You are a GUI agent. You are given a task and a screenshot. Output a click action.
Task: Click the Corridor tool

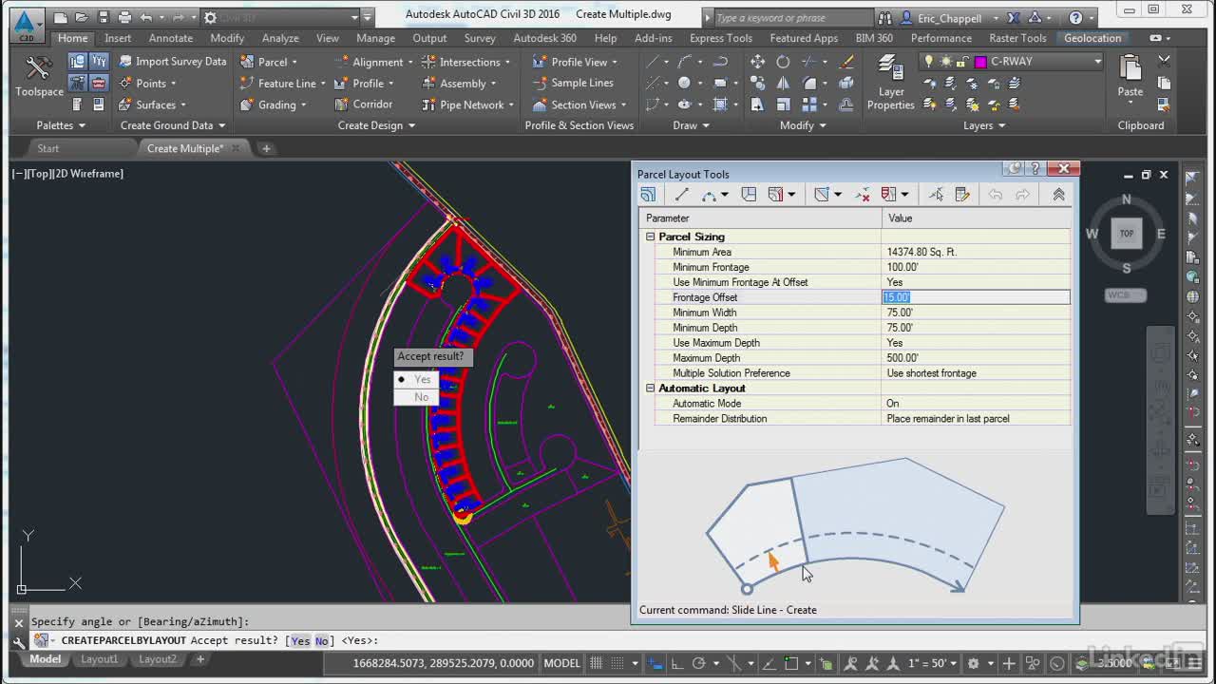point(363,104)
